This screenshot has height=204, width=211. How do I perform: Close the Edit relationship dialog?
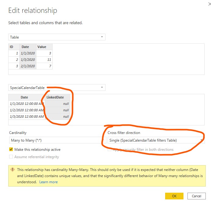(209, 4)
